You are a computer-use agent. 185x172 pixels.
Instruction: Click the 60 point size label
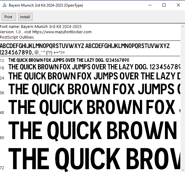2,137
